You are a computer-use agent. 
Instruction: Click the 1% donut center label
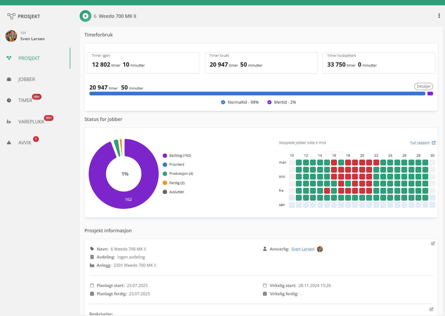tap(125, 174)
